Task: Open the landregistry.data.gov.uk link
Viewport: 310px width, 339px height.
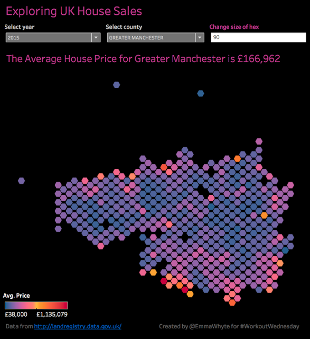Action: pyautogui.click(x=78, y=326)
